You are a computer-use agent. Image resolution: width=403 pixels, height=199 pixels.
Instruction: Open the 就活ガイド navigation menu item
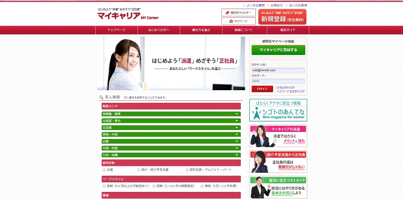coord(288,30)
